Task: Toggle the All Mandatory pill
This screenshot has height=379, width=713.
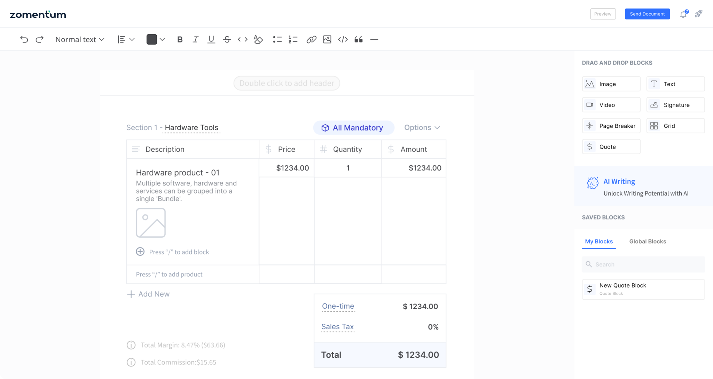Action: (353, 128)
